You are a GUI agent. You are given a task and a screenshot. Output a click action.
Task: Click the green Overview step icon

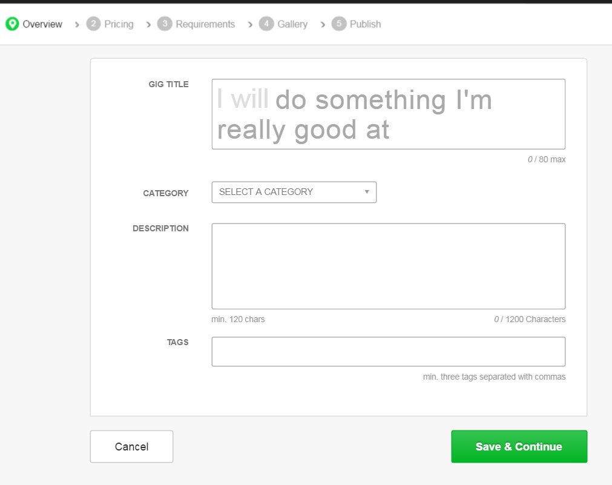pos(12,24)
